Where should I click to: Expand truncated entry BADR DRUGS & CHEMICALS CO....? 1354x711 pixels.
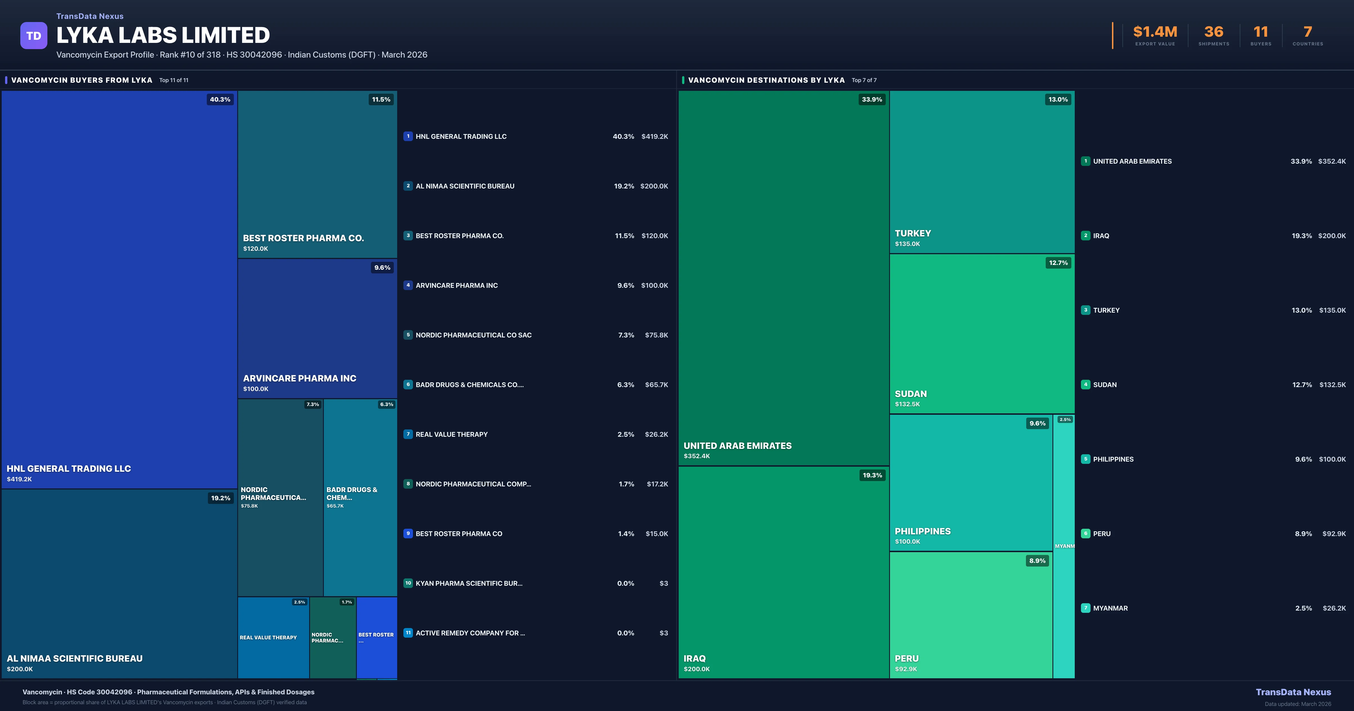tap(469, 385)
